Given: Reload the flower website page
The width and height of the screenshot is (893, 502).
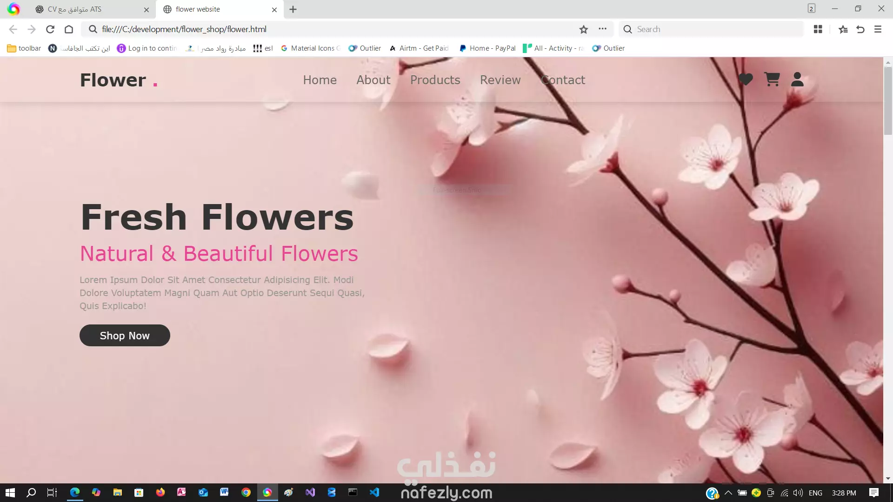Looking at the screenshot, I should [x=50, y=29].
